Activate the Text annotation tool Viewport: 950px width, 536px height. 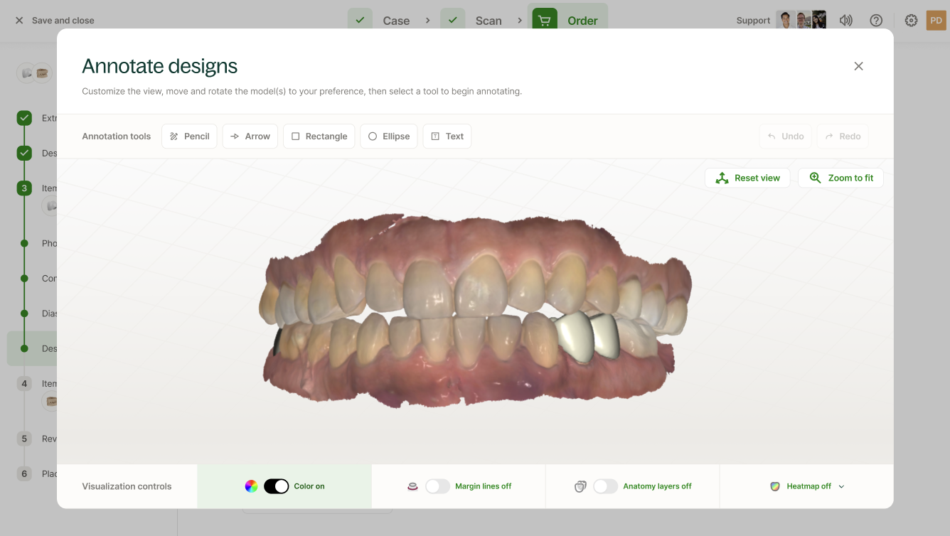click(447, 136)
